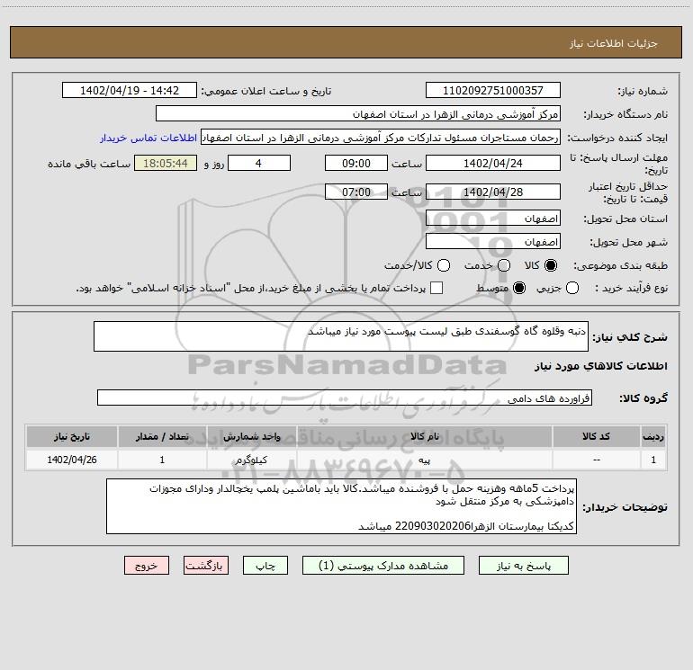
Task: Click the quantity cell showing 1
Action: 162,460
